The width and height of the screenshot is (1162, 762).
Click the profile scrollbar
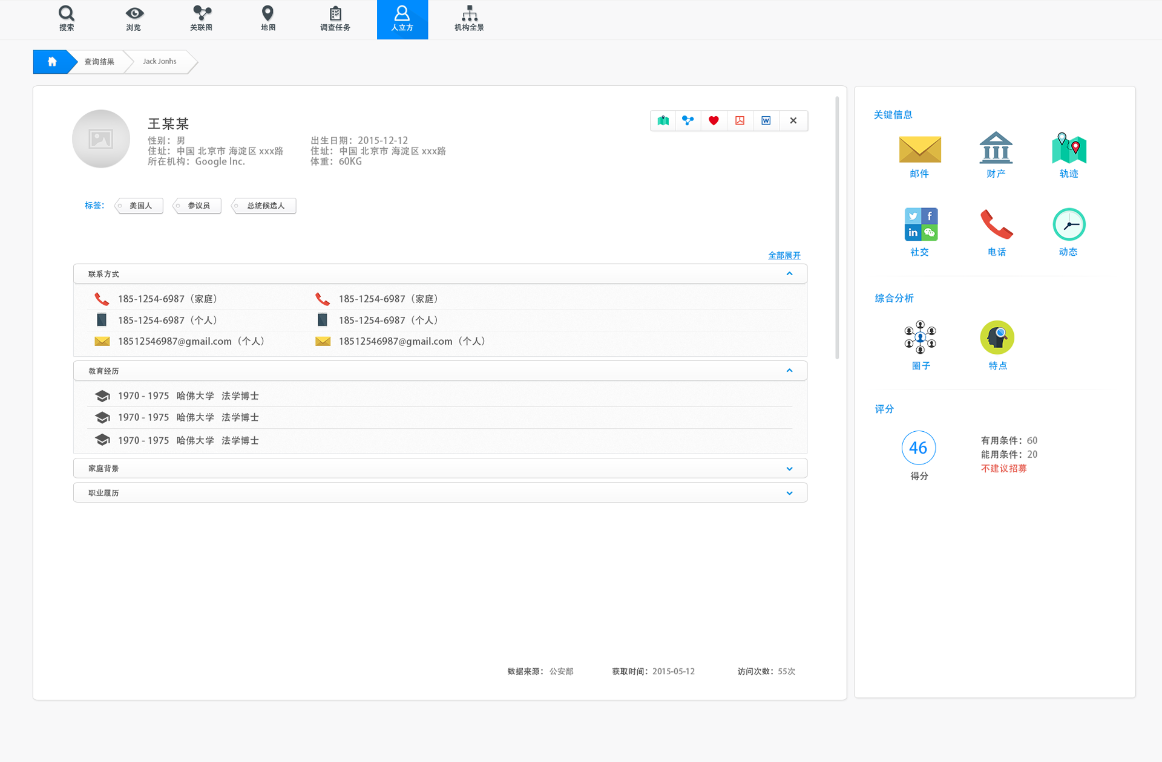coord(837,227)
